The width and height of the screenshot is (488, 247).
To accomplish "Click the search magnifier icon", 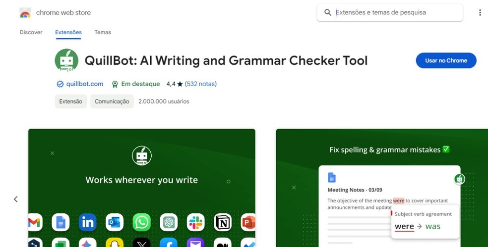I will pos(327,12).
